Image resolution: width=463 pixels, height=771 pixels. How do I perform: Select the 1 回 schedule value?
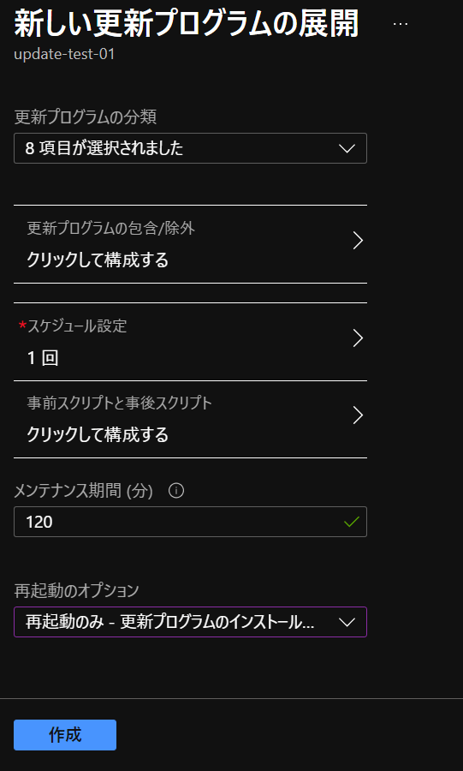click(43, 358)
